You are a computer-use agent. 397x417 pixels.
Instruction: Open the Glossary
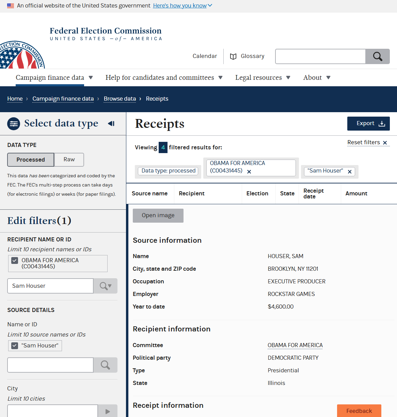coord(252,56)
